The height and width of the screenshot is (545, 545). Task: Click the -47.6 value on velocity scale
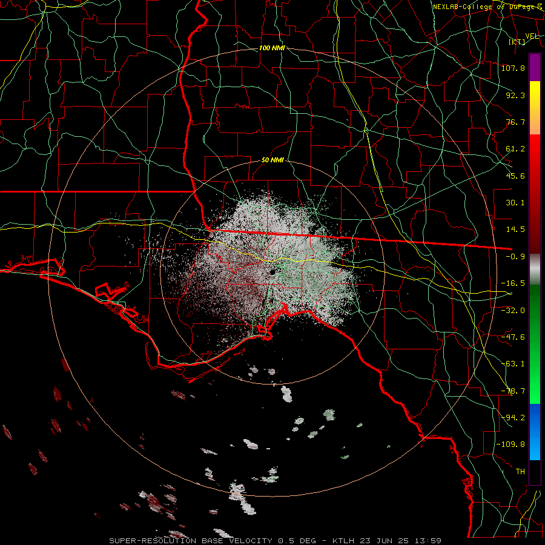tap(513, 337)
